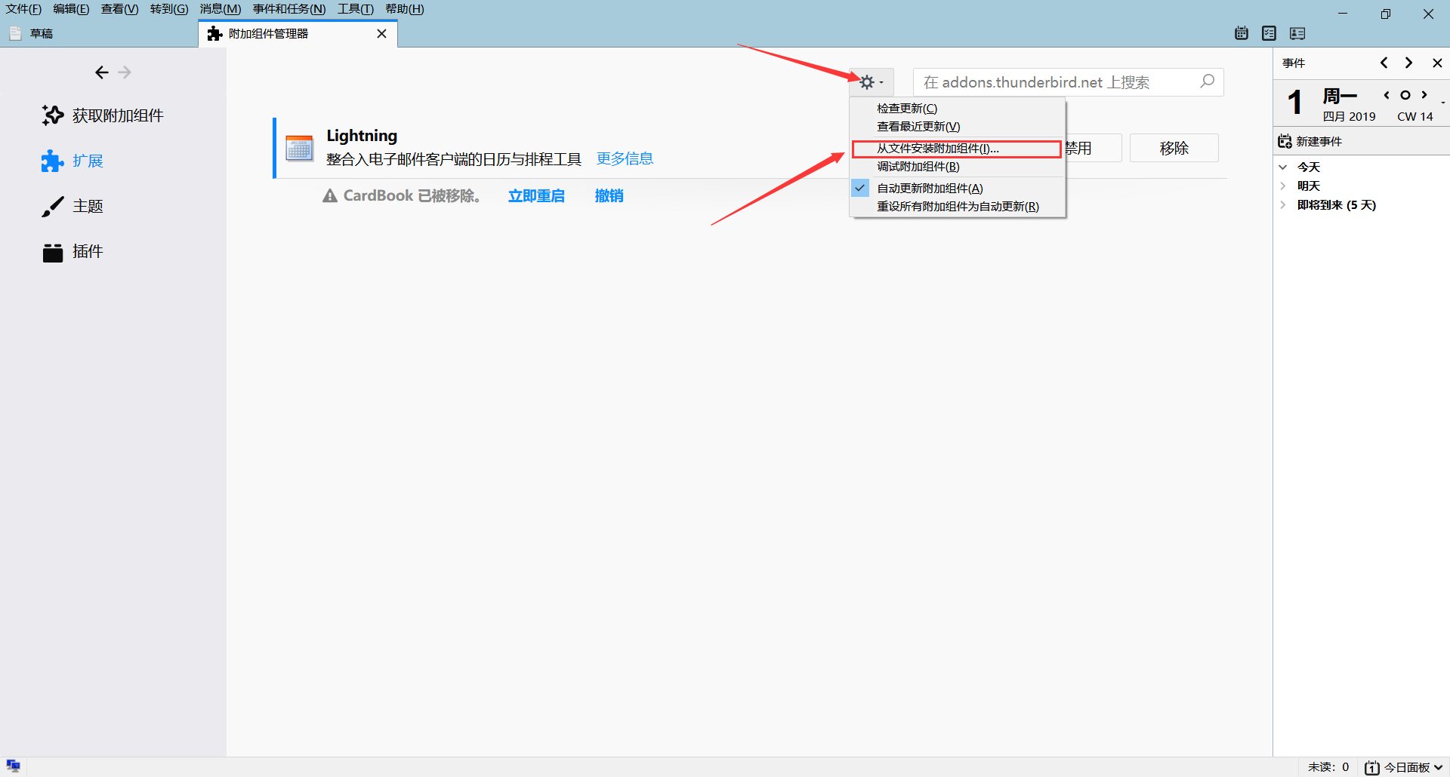The width and height of the screenshot is (1450, 777).
Task: Click the search magnifier icon
Action: coord(1208,81)
